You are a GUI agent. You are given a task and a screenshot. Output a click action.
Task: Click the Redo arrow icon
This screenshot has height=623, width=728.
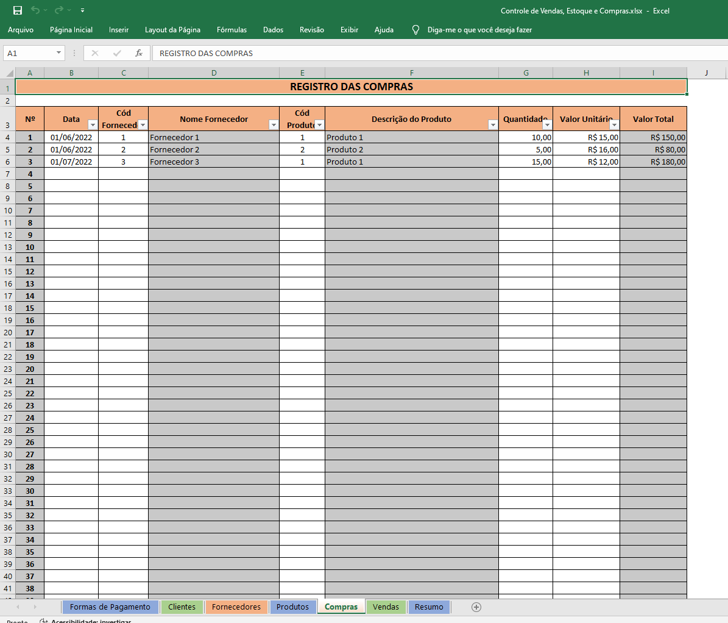tap(58, 10)
